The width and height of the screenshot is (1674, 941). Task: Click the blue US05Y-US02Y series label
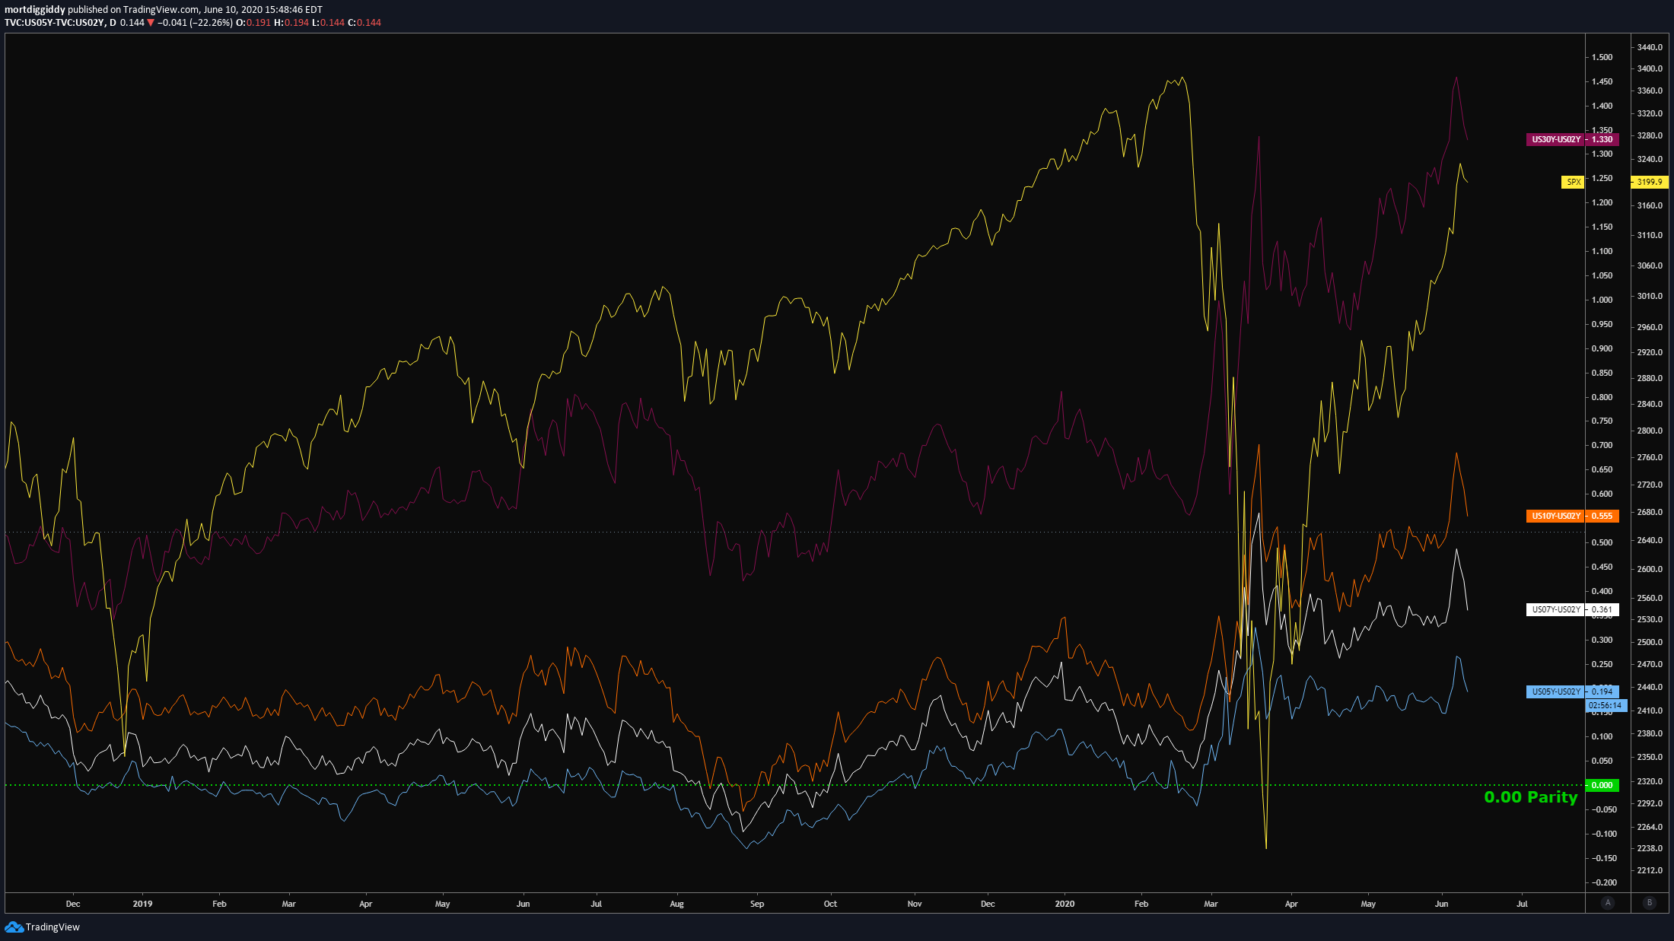point(1555,691)
